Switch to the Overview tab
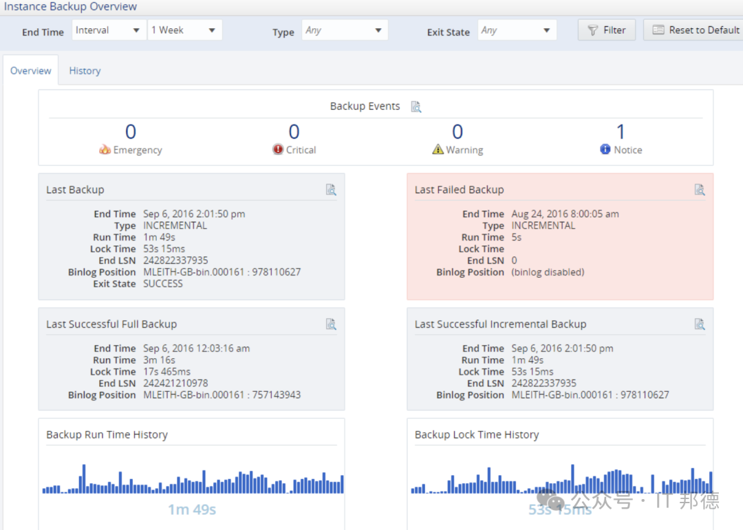This screenshot has height=530, width=743. pyautogui.click(x=31, y=71)
